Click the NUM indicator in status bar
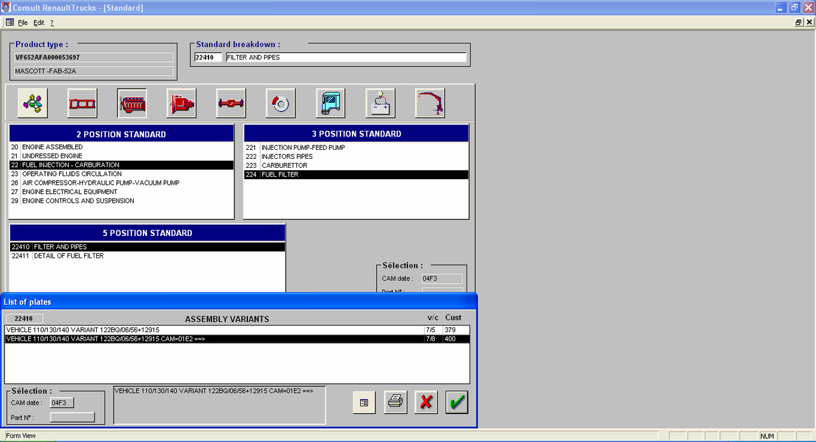 click(767, 436)
